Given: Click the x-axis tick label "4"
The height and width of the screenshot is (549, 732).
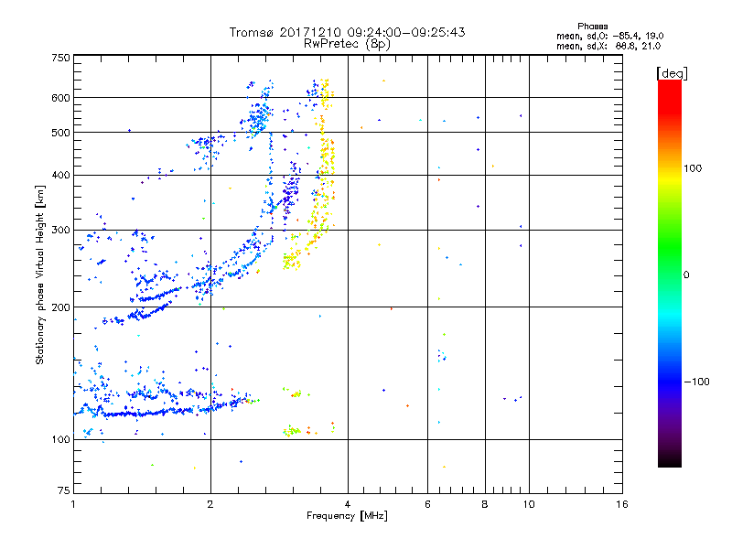Looking at the screenshot, I should pos(348,504).
